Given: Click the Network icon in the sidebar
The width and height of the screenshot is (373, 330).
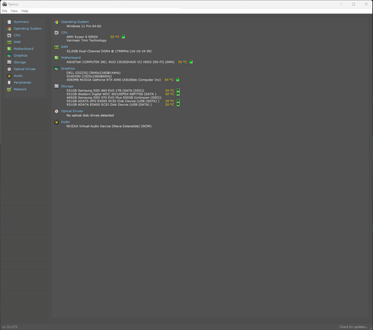Looking at the screenshot, I should click(x=9, y=90).
